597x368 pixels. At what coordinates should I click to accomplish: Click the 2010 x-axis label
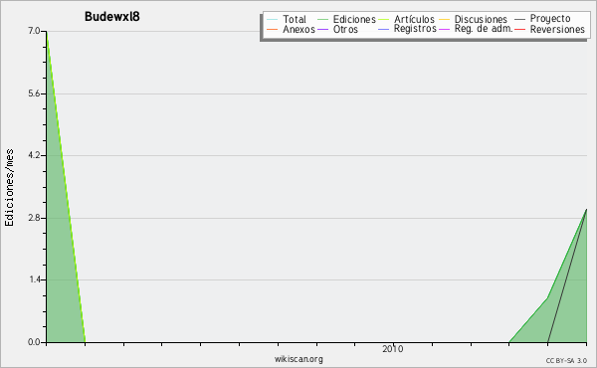click(393, 349)
